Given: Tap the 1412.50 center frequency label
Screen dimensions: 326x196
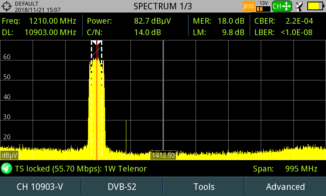Looking at the screenshot, I should point(163,155).
